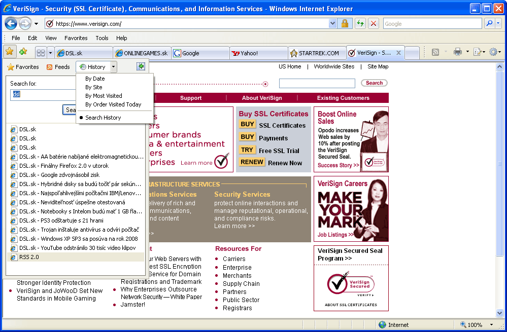The height and width of the screenshot is (332, 507).
Task: Switch to the ONLINEGAMES.sk tab
Action: click(x=142, y=53)
